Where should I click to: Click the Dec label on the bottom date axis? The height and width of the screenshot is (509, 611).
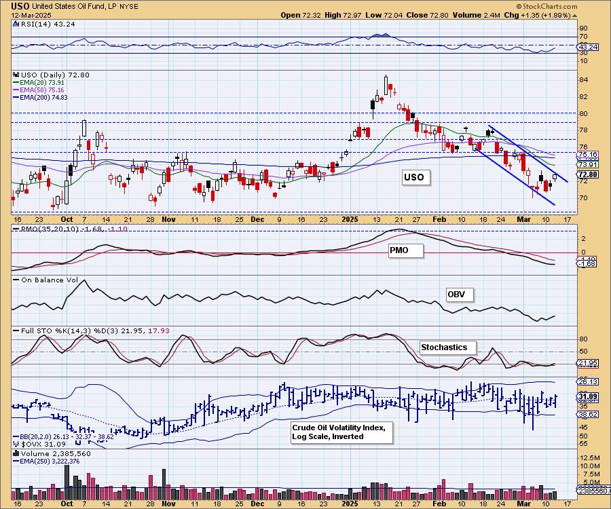point(257,504)
